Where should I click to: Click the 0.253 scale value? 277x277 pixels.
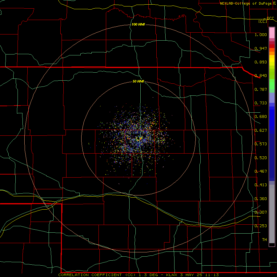pos(261,226)
